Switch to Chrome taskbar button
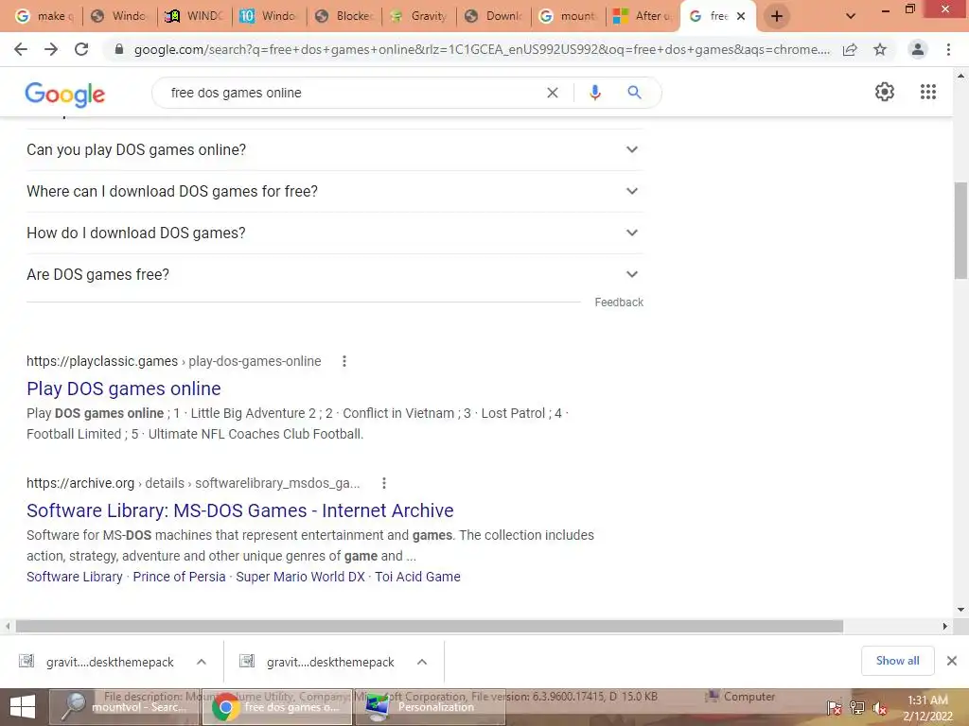 (x=277, y=707)
